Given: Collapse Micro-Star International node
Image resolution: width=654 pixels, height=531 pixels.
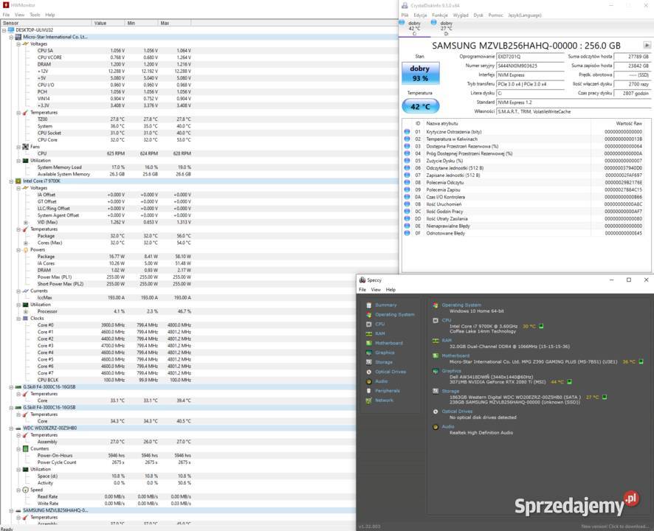Looking at the screenshot, I should pos(11,37).
